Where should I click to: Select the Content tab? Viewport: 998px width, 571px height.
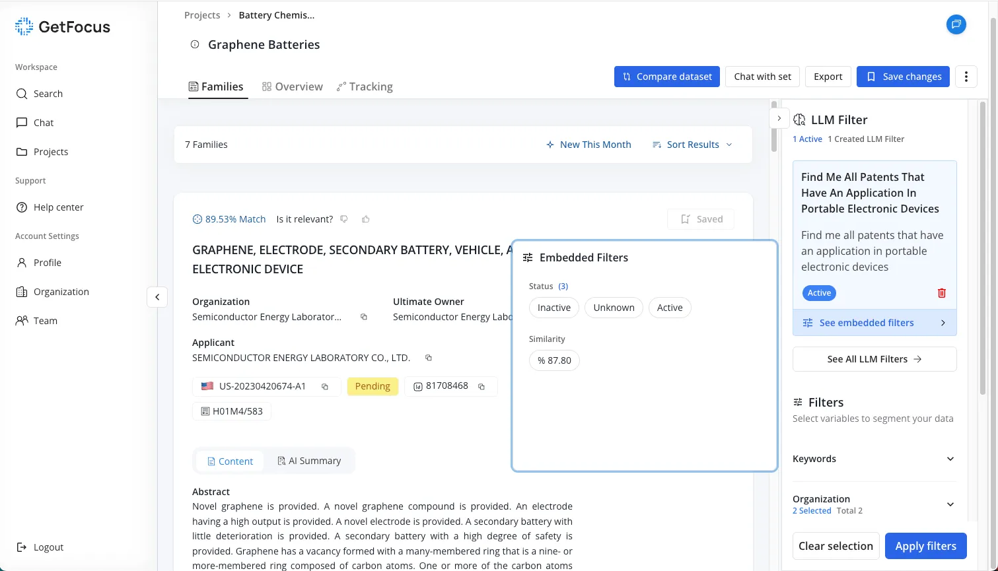point(230,461)
